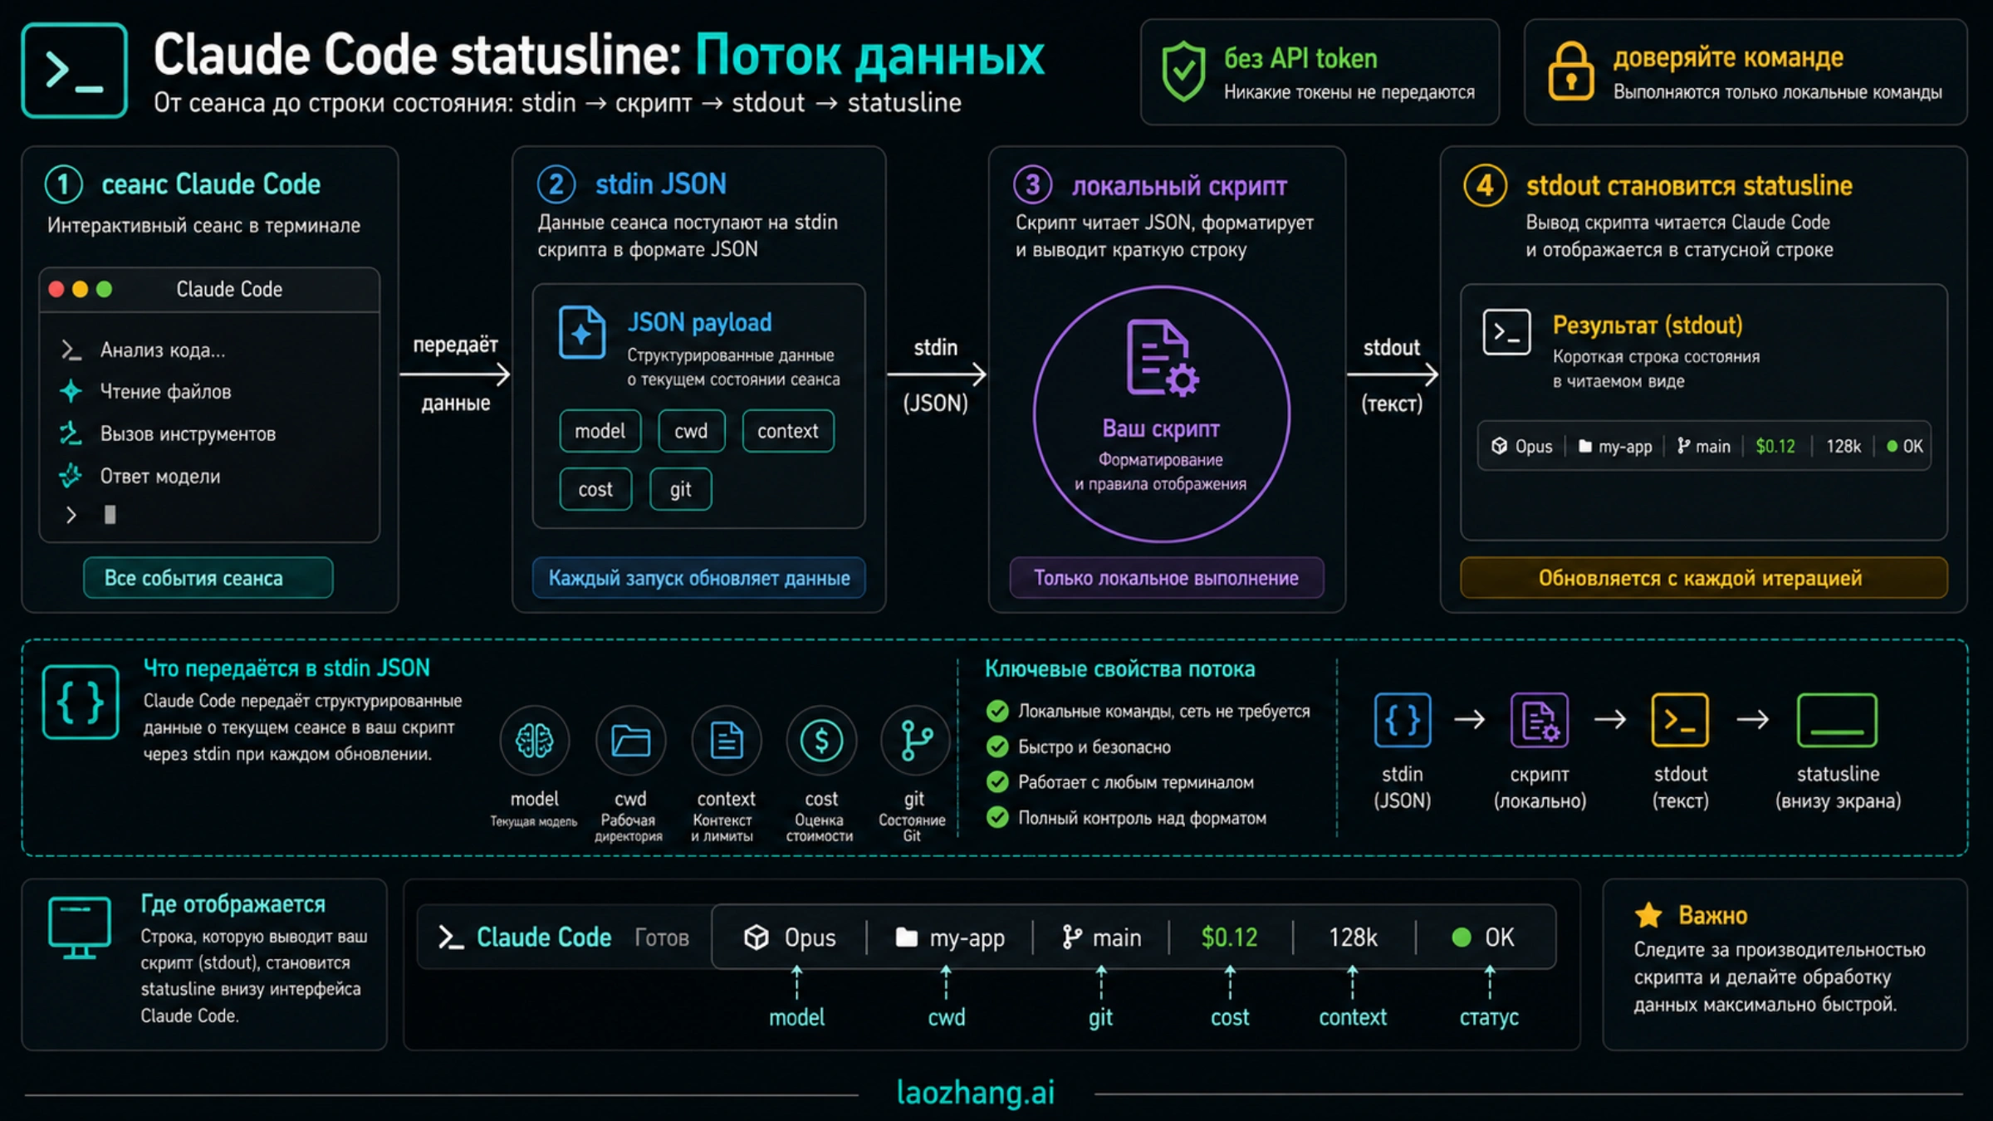Click the purple script gear icon above 'Ваш скрипт'
This screenshot has width=1993, height=1121.
point(1162,357)
